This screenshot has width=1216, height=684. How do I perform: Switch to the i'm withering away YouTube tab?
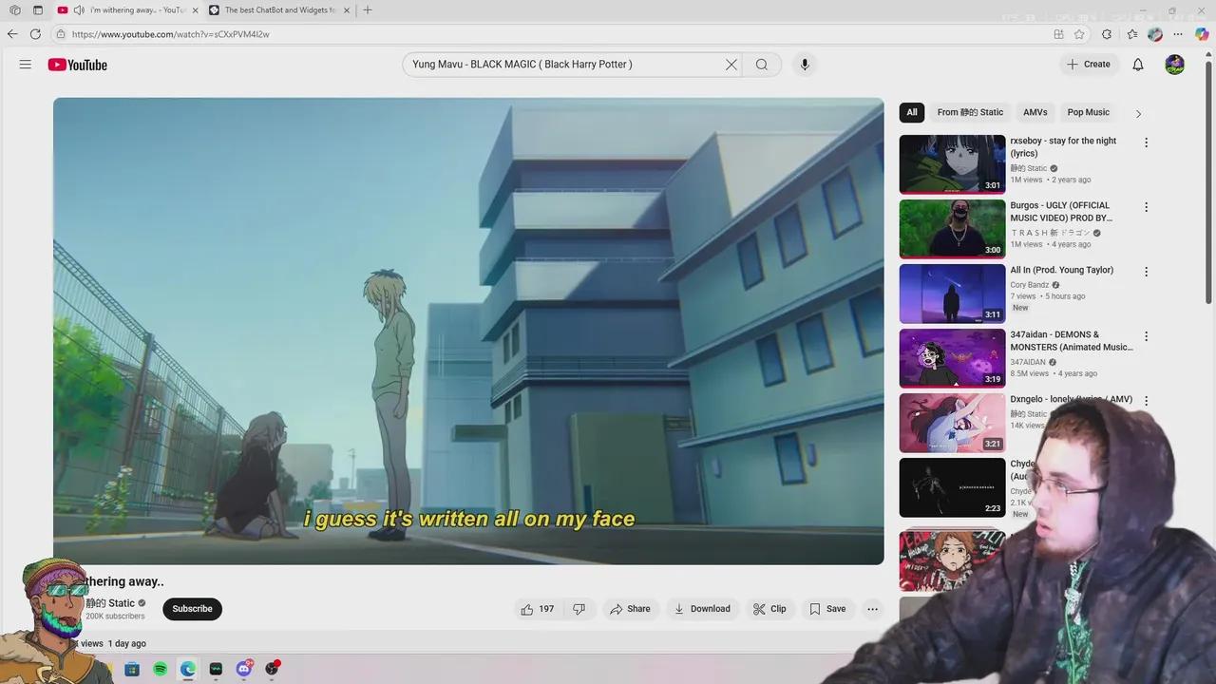pyautogui.click(x=126, y=10)
